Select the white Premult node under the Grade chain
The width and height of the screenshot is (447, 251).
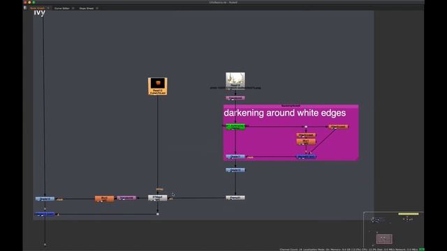(235, 198)
